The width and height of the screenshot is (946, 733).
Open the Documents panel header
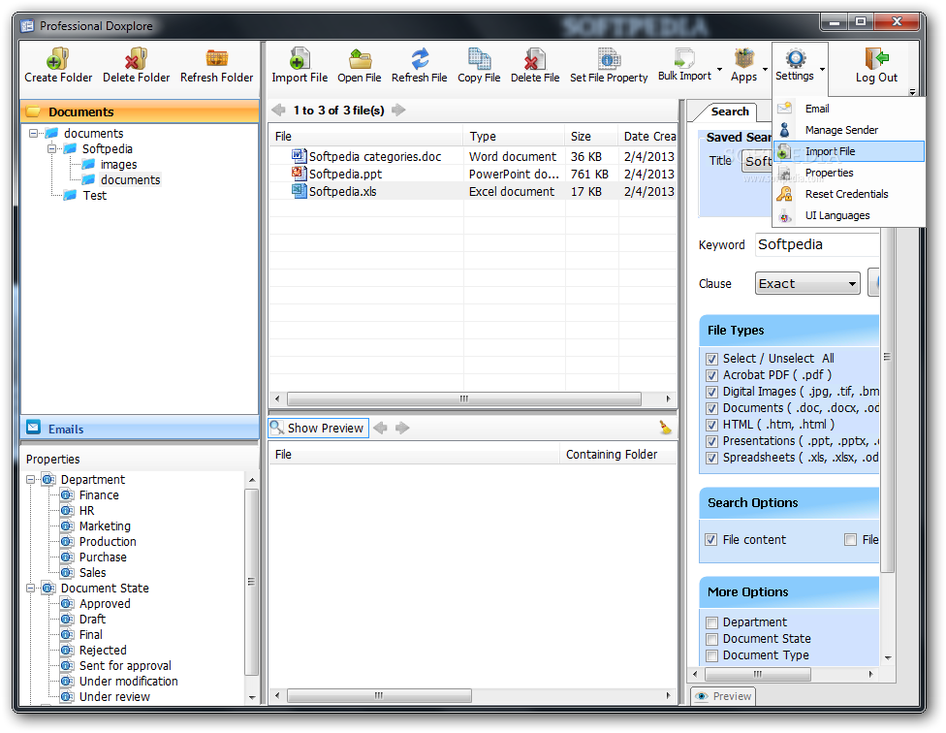(x=140, y=112)
